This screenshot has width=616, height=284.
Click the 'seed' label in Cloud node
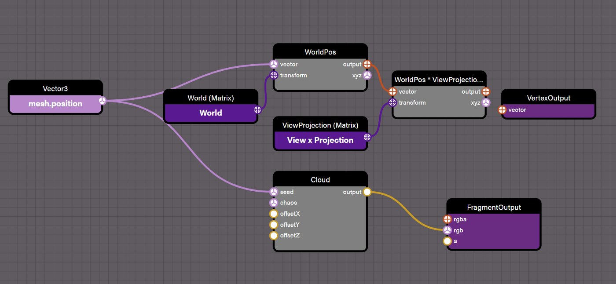287,192
